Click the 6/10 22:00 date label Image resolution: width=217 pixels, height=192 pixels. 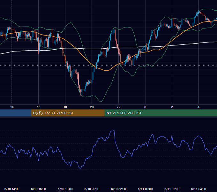pyautogui.click(x=118, y=189)
